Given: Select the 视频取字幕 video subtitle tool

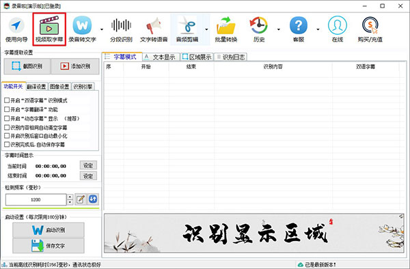Looking at the screenshot, I should (x=49, y=29).
